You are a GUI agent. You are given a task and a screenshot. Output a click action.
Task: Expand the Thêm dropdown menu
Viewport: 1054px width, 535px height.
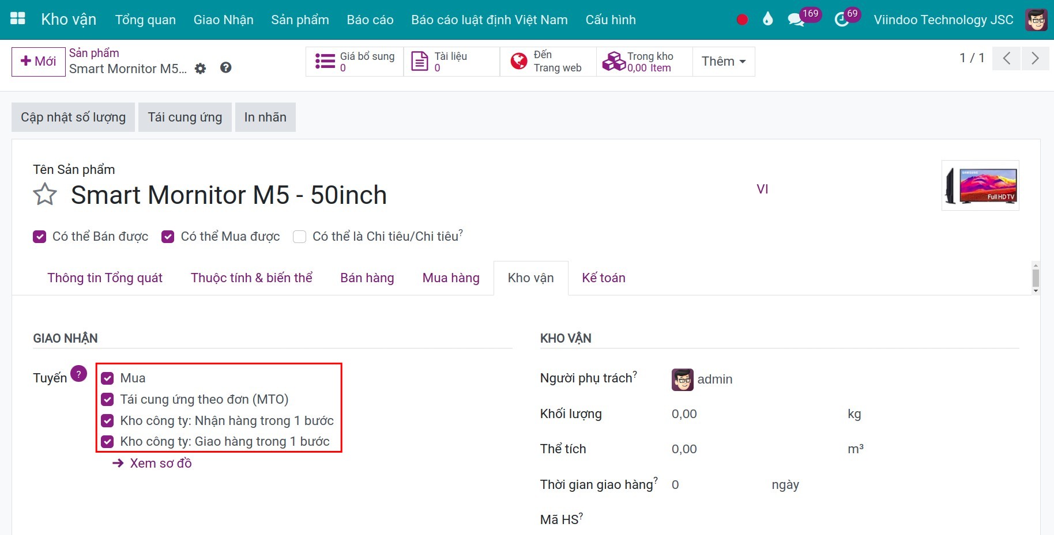[x=723, y=62]
